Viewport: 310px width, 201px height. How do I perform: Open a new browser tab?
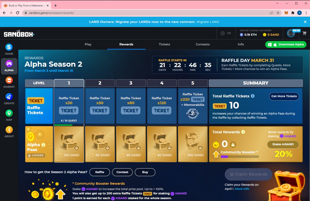pyautogui.click(x=56, y=5)
